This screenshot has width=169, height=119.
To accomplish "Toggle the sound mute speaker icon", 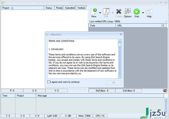I will [x=165, y=91].
